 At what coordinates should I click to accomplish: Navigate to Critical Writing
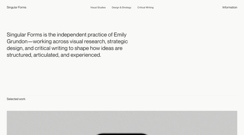pyautogui.click(x=145, y=8)
